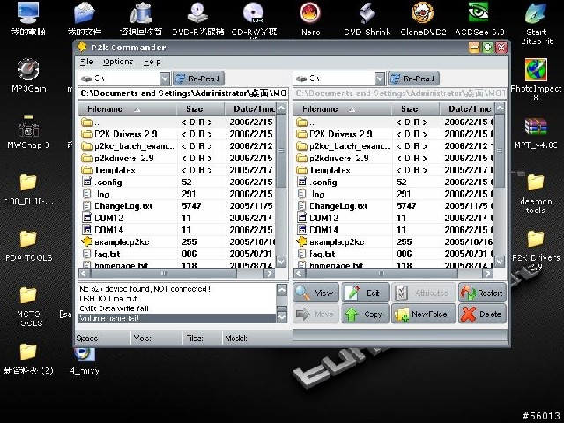Open the MWSnap 3 desktop icon
This screenshot has width=564, height=423.
[28, 126]
